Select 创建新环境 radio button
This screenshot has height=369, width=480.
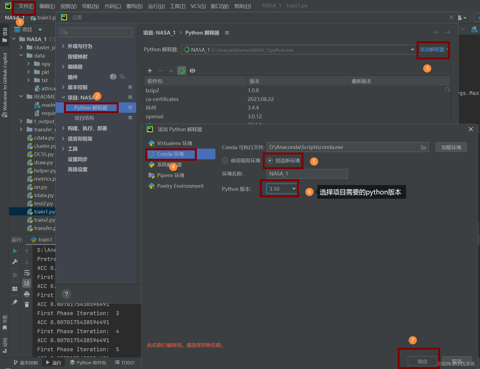tap(270, 161)
